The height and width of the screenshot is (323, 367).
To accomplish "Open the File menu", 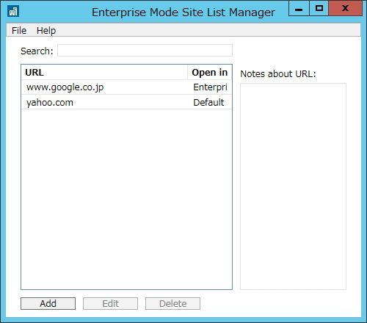I will [19, 31].
